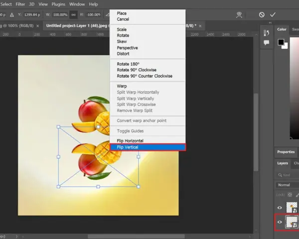This screenshot has height=239, width=299.
Task: Click the horizontal scrollbar below canvas
Action: pyautogui.click(x=136, y=237)
